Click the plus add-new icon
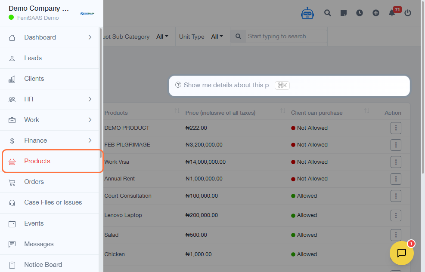 (376, 13)
